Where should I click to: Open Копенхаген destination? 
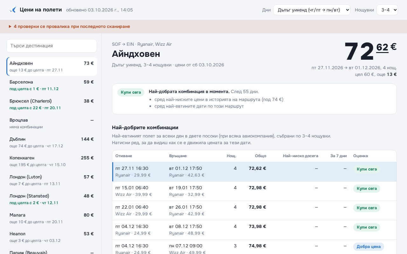pos(52,161)
